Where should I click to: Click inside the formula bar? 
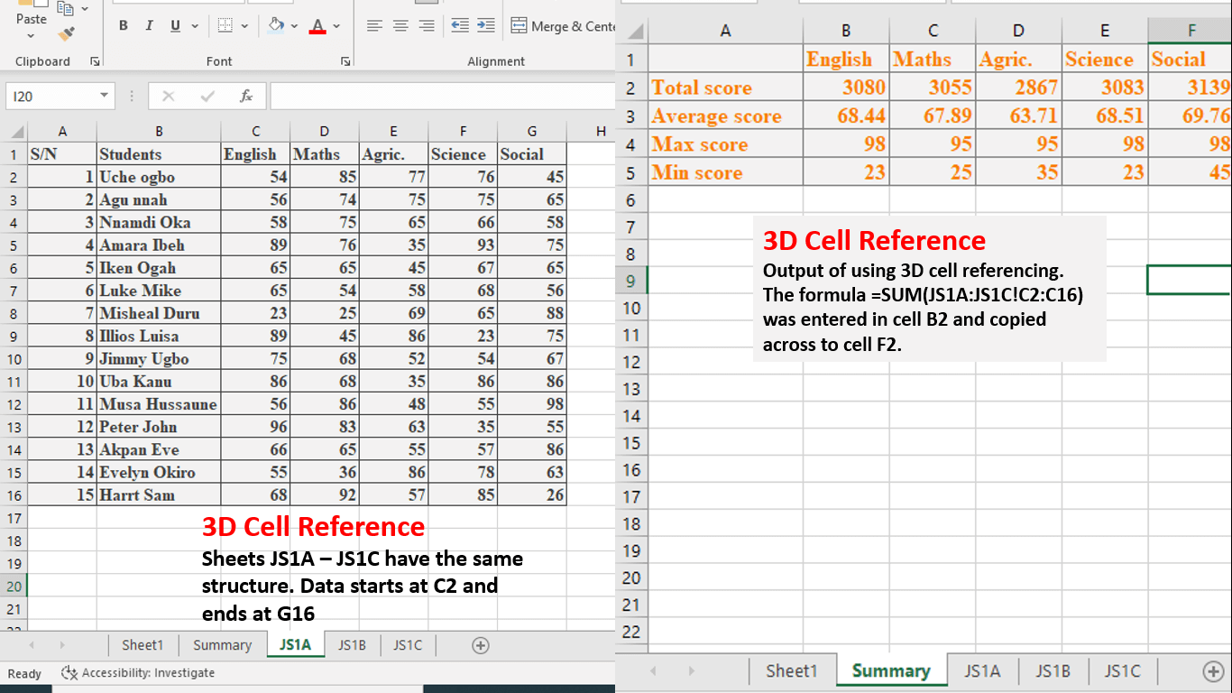(442, 94)
